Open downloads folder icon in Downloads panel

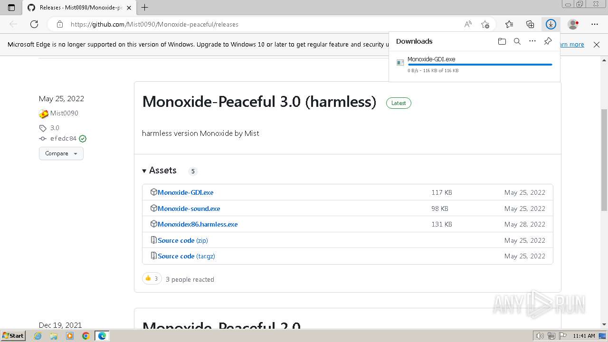[502, 41]
